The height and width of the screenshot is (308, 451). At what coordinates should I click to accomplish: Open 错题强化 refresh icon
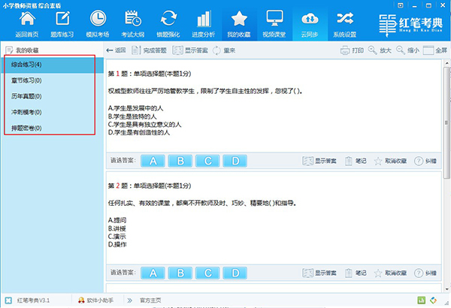click(x=168, y=19)
